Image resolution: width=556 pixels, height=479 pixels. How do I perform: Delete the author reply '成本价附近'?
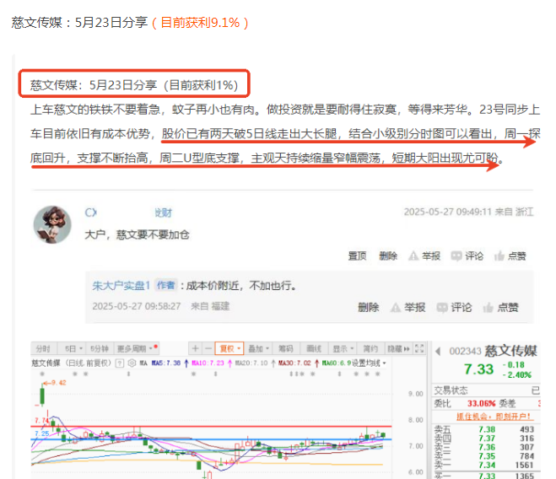(x=369, y=308)
